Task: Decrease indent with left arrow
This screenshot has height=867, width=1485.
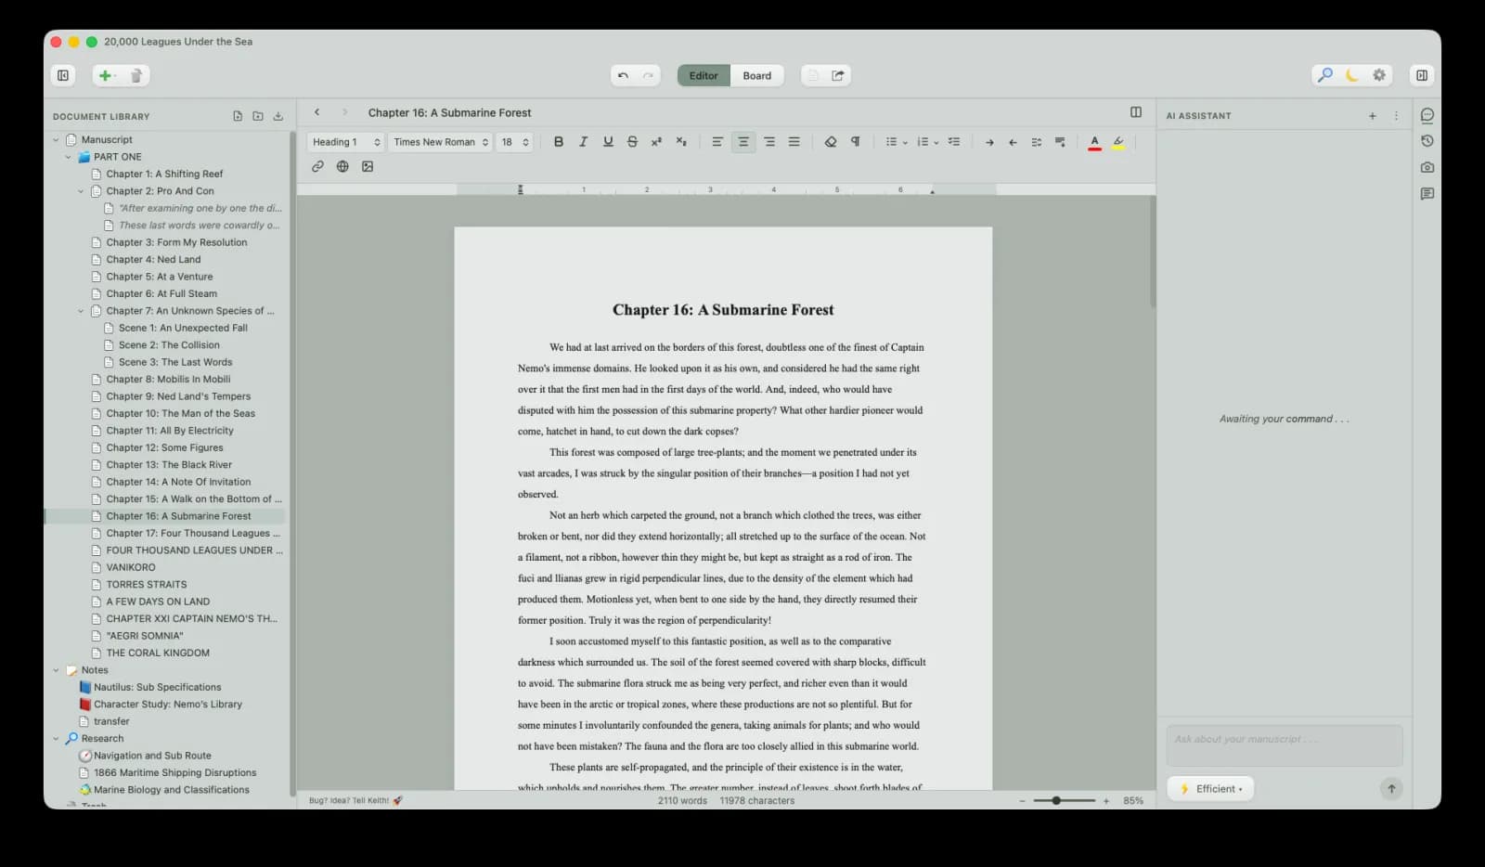Action: coord(1013,142)
